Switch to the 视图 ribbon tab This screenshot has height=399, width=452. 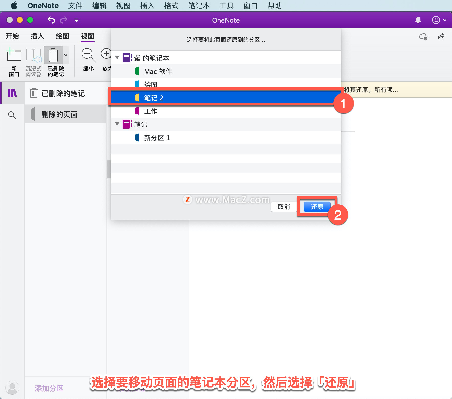[87, 36]
